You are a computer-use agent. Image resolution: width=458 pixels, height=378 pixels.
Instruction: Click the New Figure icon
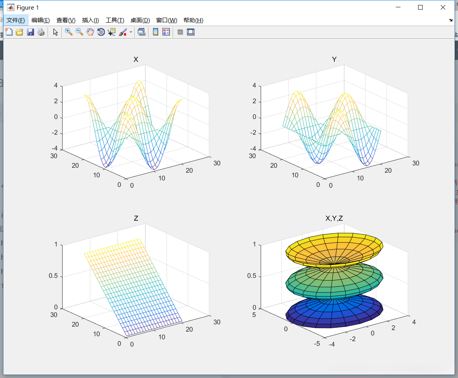pos(8,32)
